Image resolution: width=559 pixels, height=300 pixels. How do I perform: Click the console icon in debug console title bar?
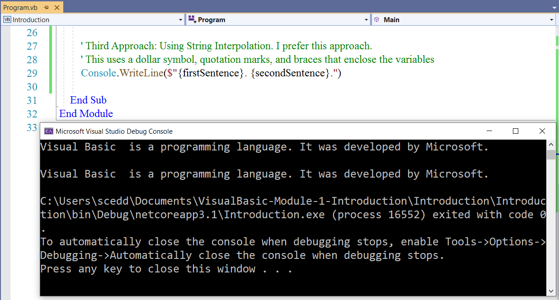pyautogui.click(x=49, y=131)
